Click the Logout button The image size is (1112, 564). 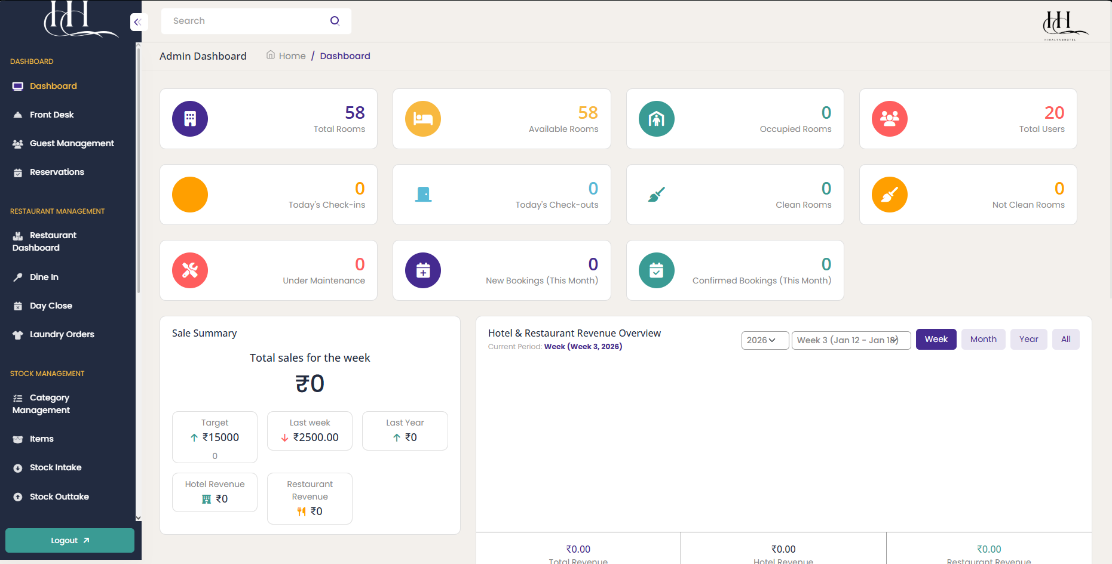69,540
